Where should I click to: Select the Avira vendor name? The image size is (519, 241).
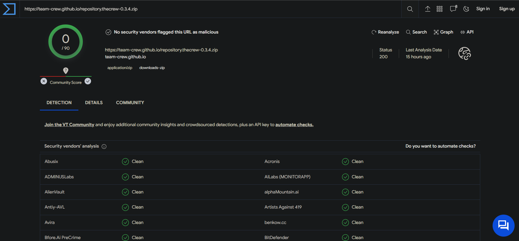click(50, 223)
